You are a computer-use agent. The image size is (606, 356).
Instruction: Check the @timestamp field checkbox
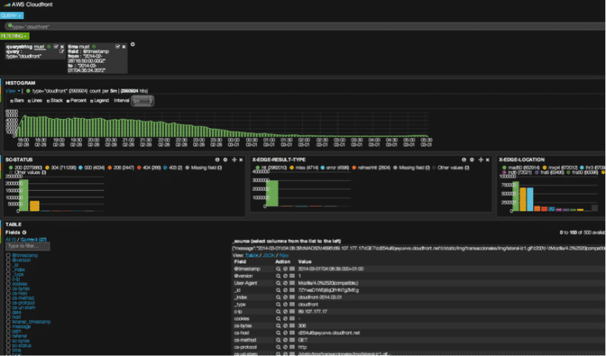tap(8, 257)
